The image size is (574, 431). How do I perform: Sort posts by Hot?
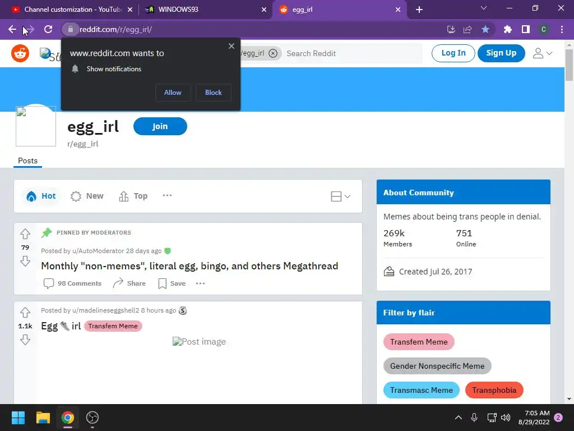coord(41,196)
